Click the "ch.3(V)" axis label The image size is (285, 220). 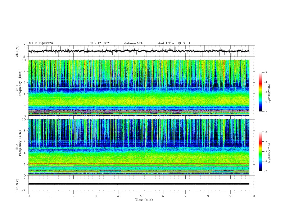pyautogui.click(x=17, y=184)
